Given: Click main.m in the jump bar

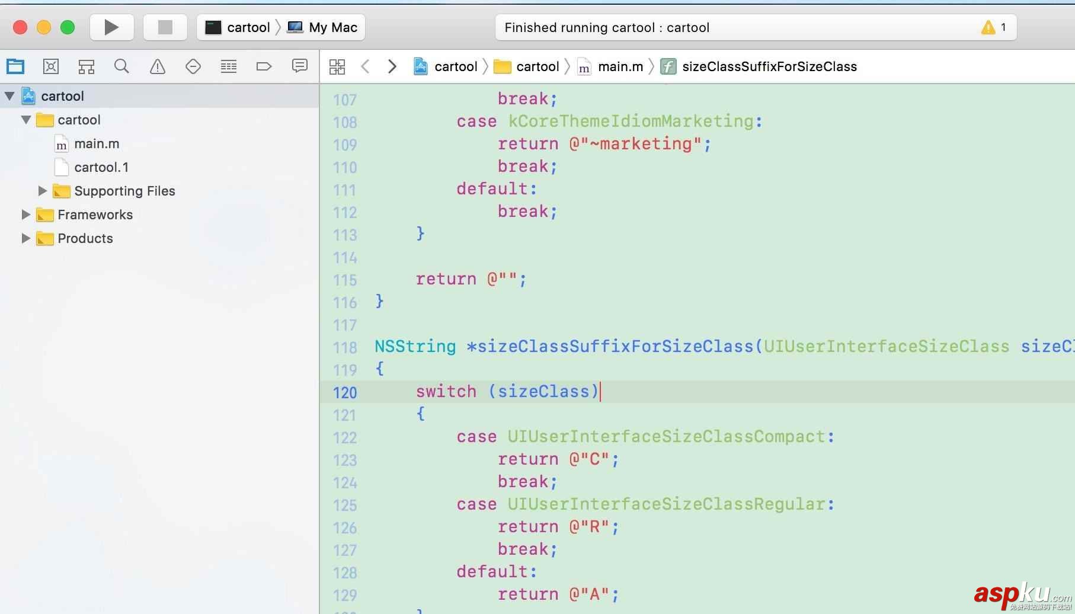Looking at the screenshot, I should [x=610, y=66].
